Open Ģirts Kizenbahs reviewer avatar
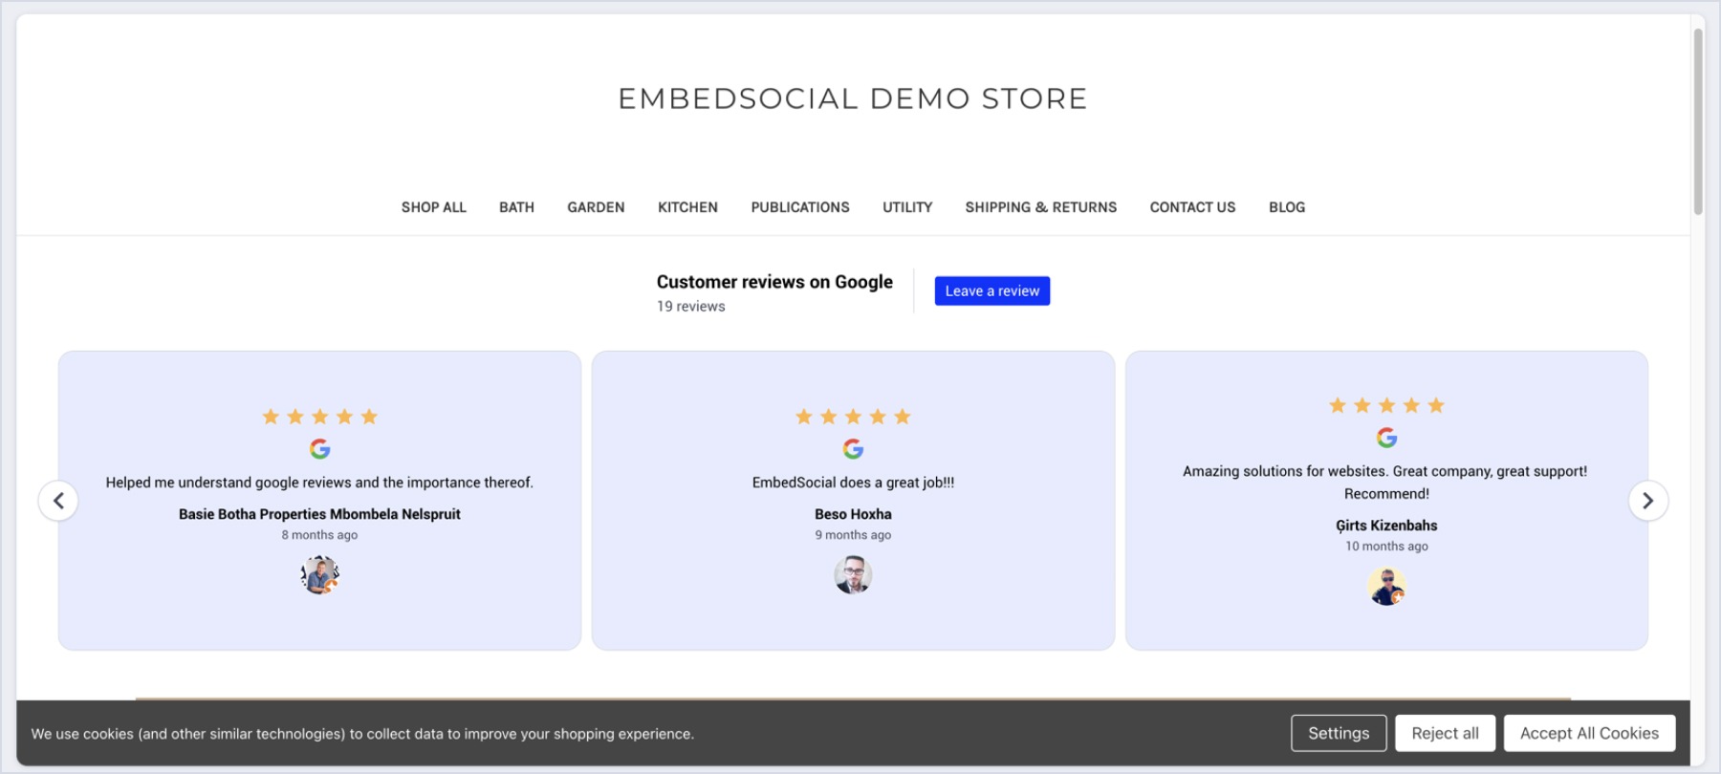1721x774 pixels. [x=1386, y=586]
